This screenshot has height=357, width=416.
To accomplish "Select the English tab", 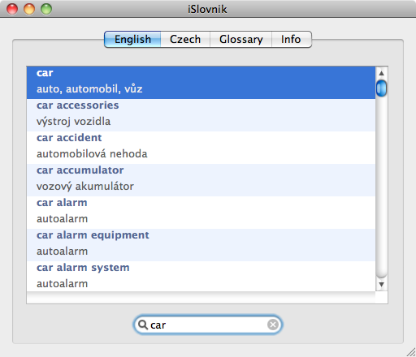I will [132, 39].
